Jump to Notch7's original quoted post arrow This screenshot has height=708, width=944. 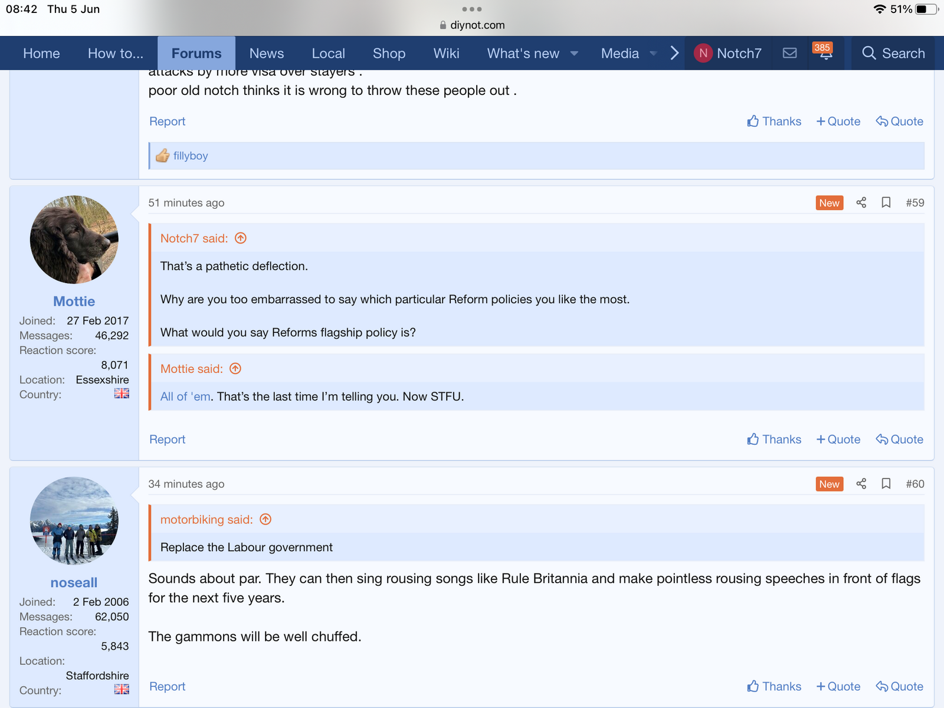(x=241, y=238)
